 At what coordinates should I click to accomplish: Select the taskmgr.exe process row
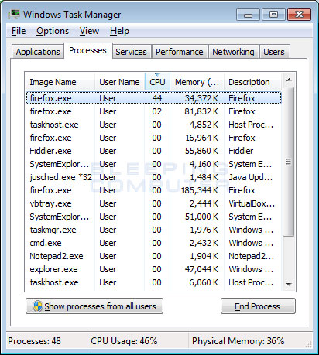[153, 230]
